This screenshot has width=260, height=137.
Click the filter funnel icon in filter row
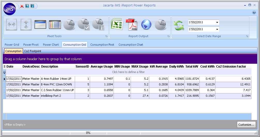(4, 73)
